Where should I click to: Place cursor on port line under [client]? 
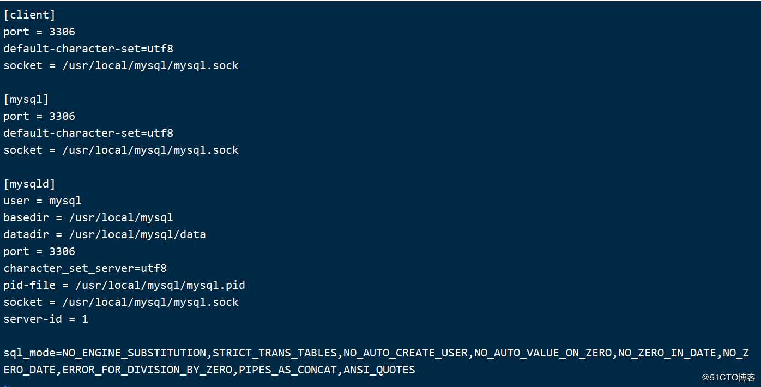click(x=39, y=32)
